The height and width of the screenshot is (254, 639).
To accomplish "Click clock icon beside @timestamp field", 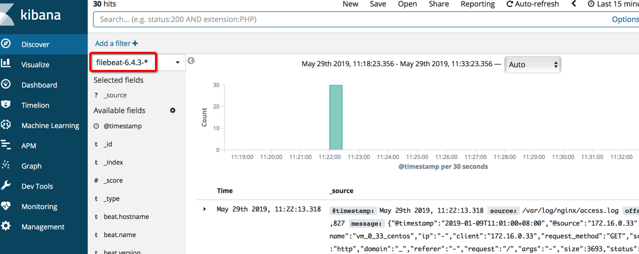I will coord(96,126).
